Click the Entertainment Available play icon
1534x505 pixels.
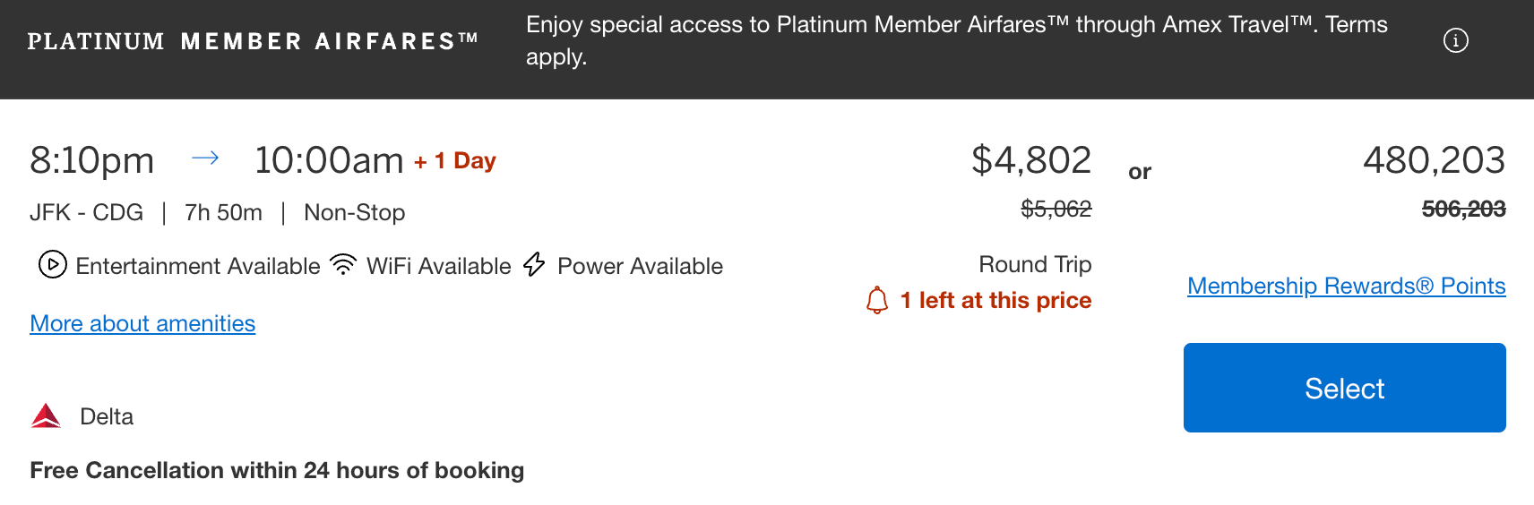click(x=53, y=265)
